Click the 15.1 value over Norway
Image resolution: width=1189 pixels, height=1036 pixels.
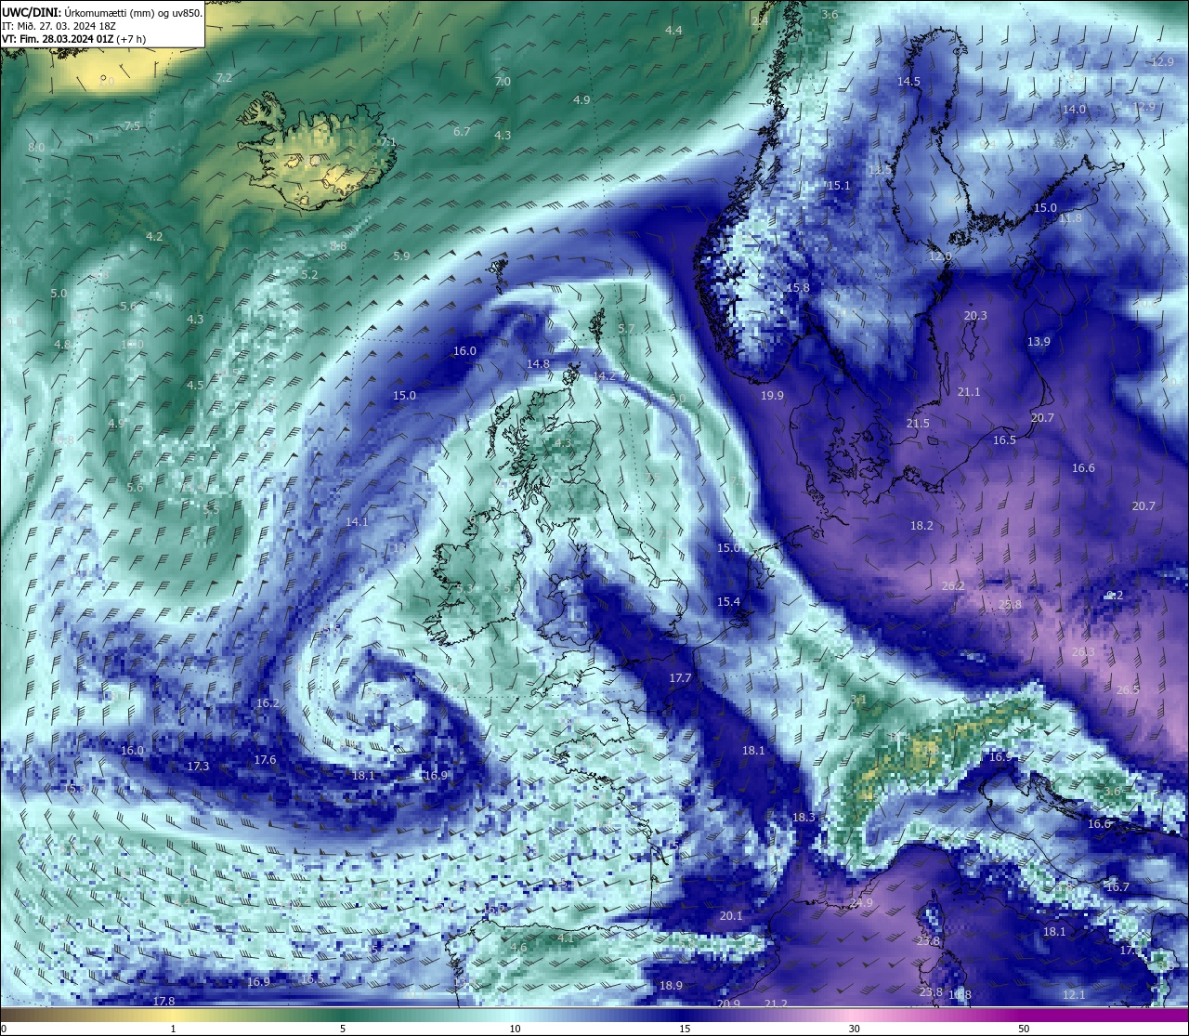(839, 186)
